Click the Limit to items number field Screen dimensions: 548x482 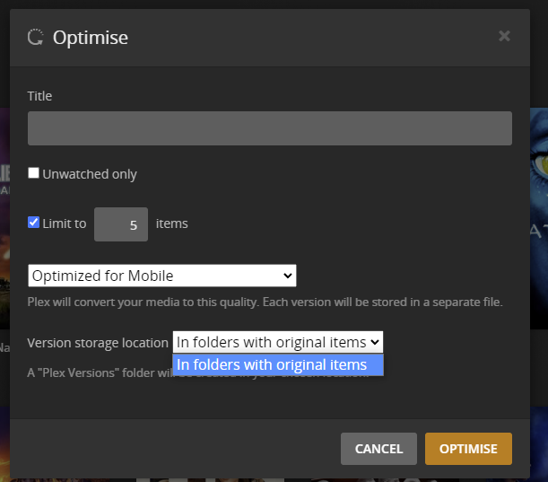[121, 224]
